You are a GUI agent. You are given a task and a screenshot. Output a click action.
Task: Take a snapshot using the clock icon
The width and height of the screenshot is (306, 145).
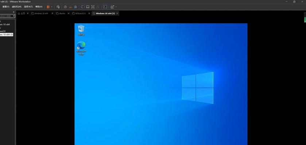pos(65,7)
